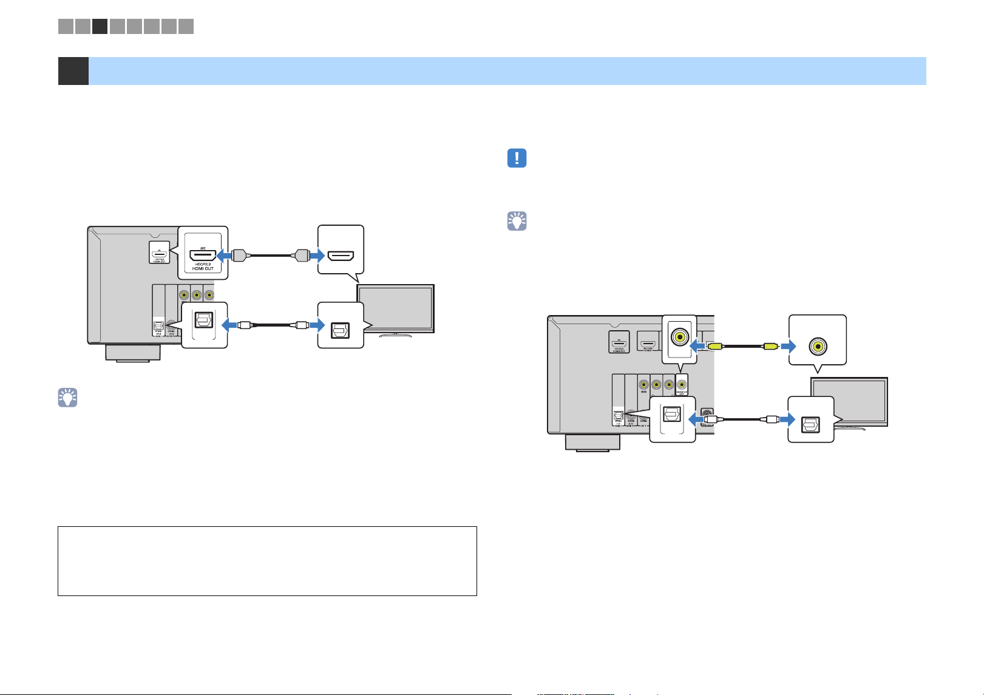Image resolution: width=984 pixels, height=695 pixels.
Task: Click the enlarged yellow MONITOR OUT jack on receiver
Action: [x=679, y=339]
